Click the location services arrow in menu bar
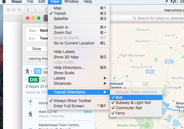Viewport: 184px width, 129px height. pyautogui.click(x=166, y=1)
